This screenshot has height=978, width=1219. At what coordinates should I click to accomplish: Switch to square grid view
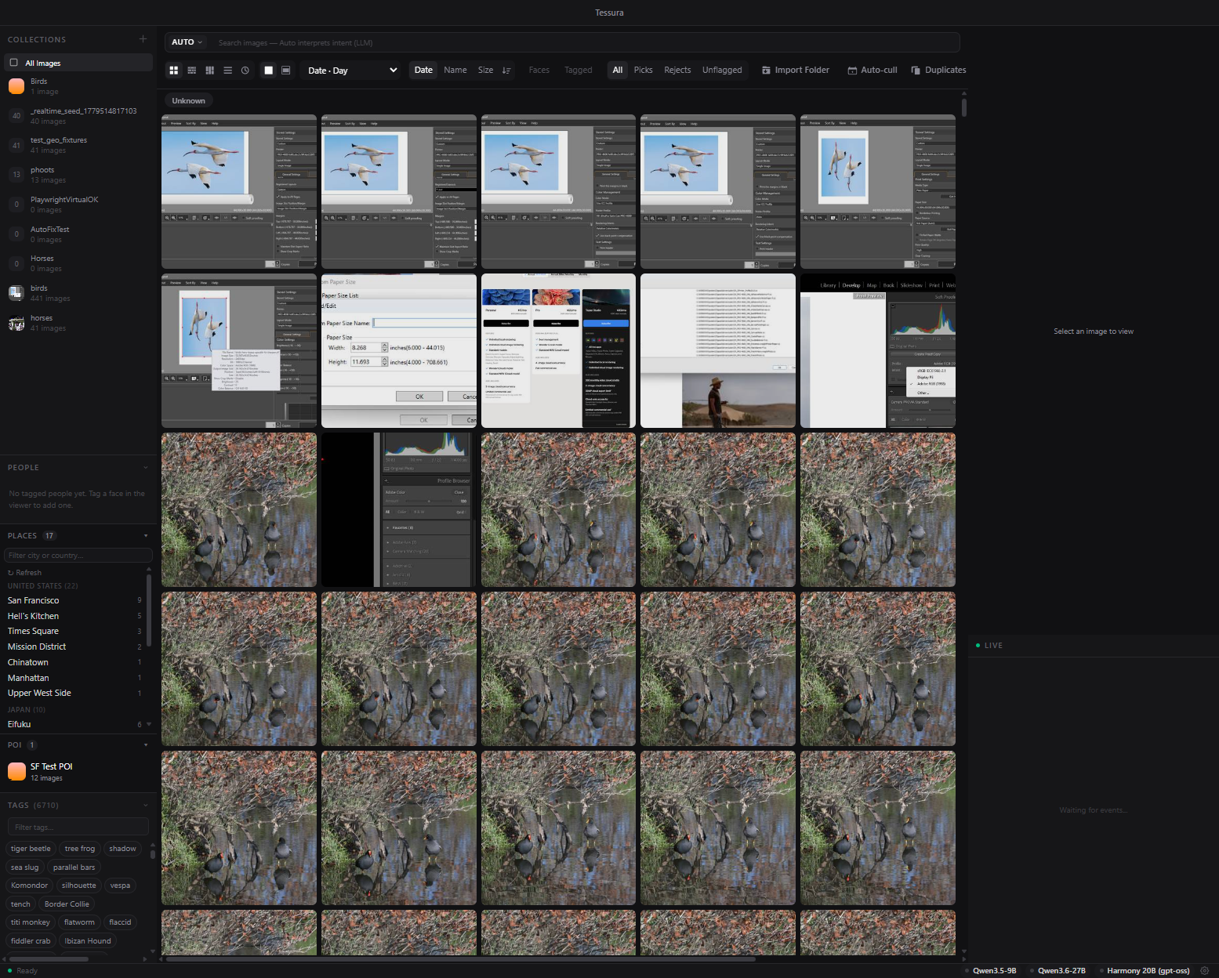click(x=174, y=71)
